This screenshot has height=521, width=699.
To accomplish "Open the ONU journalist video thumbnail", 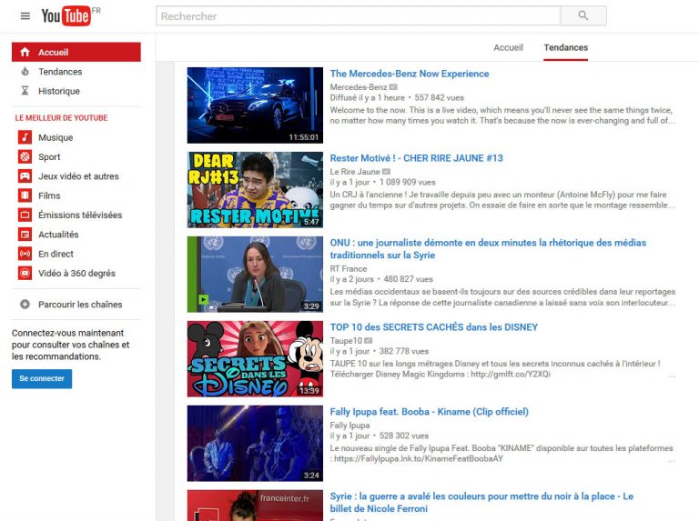I will [x=255, y=275].
